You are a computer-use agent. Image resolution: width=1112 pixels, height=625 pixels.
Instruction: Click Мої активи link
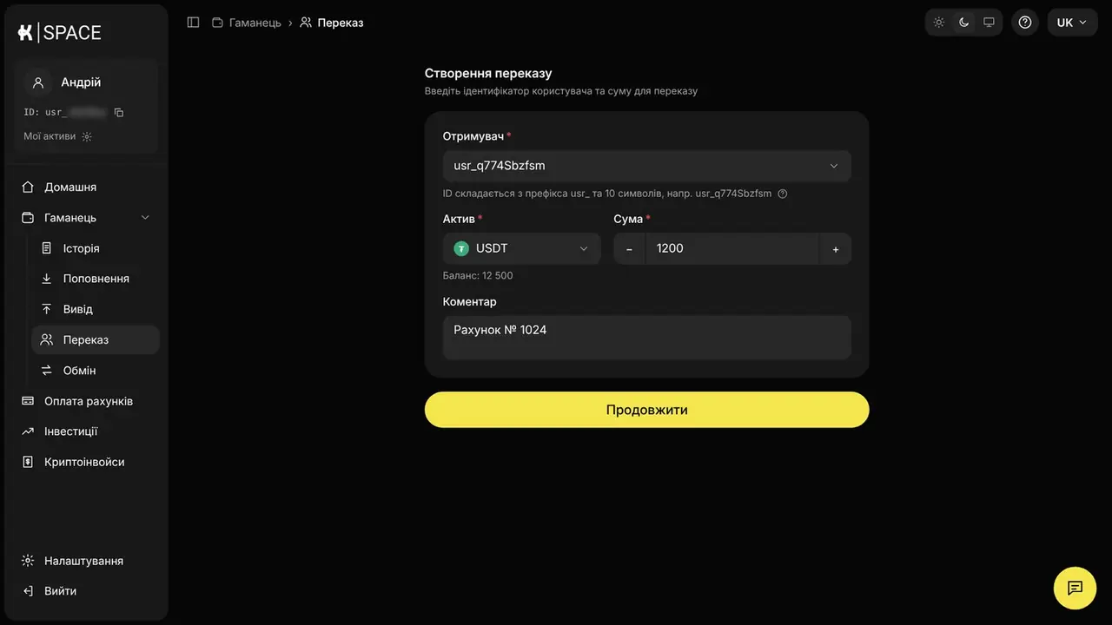pyautogui.click(x=50, y=136)
